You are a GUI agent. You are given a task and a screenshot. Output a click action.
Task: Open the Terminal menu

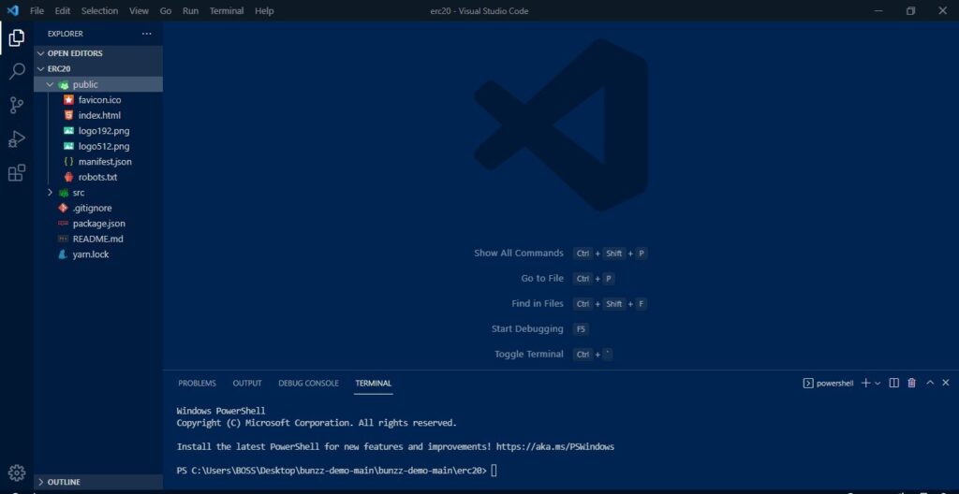[227, 11]
